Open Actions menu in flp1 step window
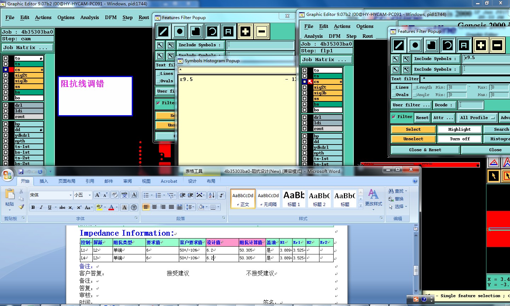510x306 pixels. (x=342, y=26)
